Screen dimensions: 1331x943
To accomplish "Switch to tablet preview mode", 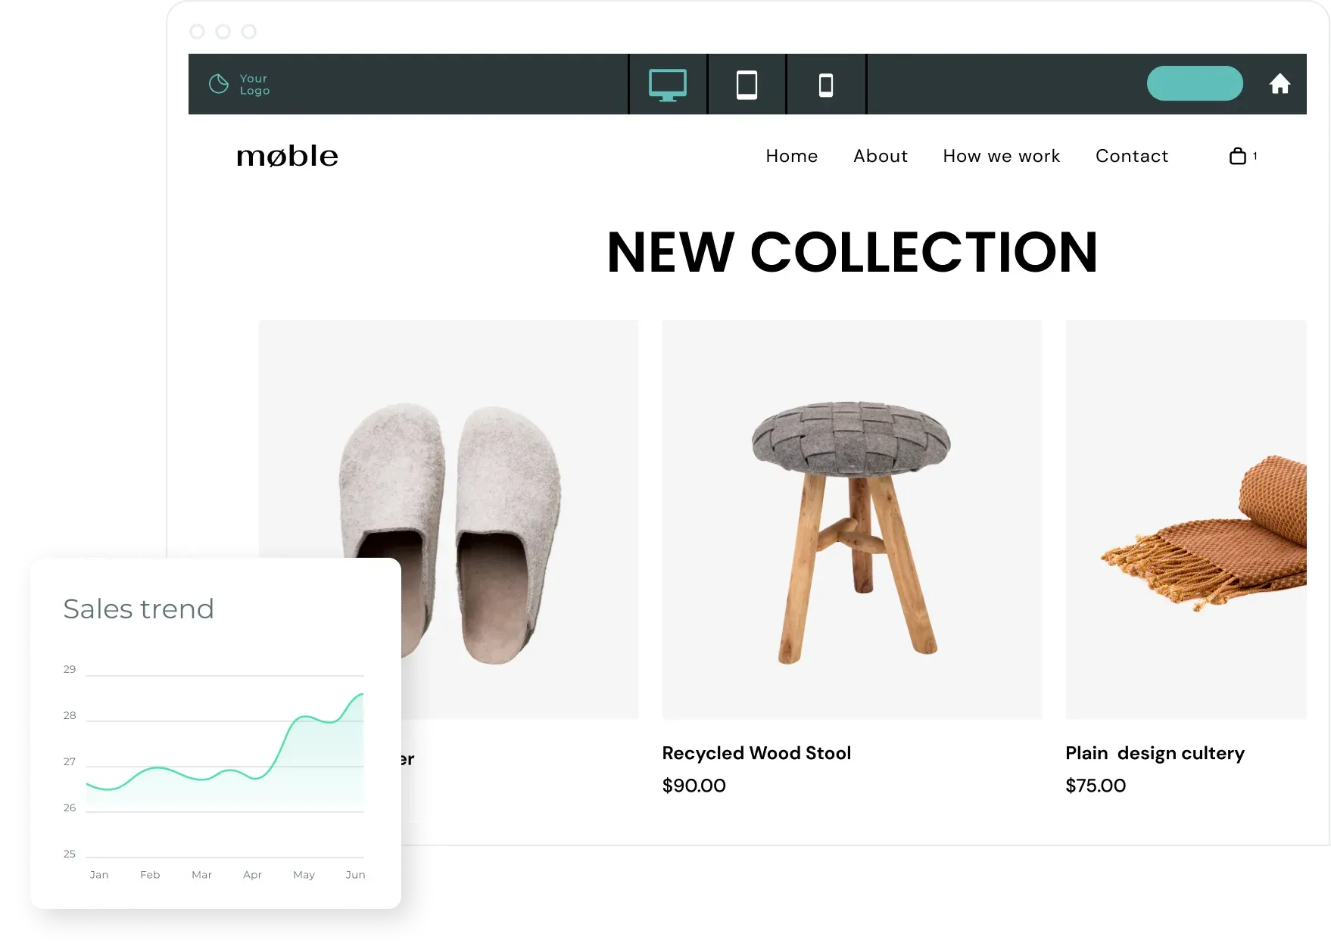I will pos(747,85).
